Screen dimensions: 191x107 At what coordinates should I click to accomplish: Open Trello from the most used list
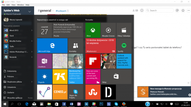click(18, 46)
